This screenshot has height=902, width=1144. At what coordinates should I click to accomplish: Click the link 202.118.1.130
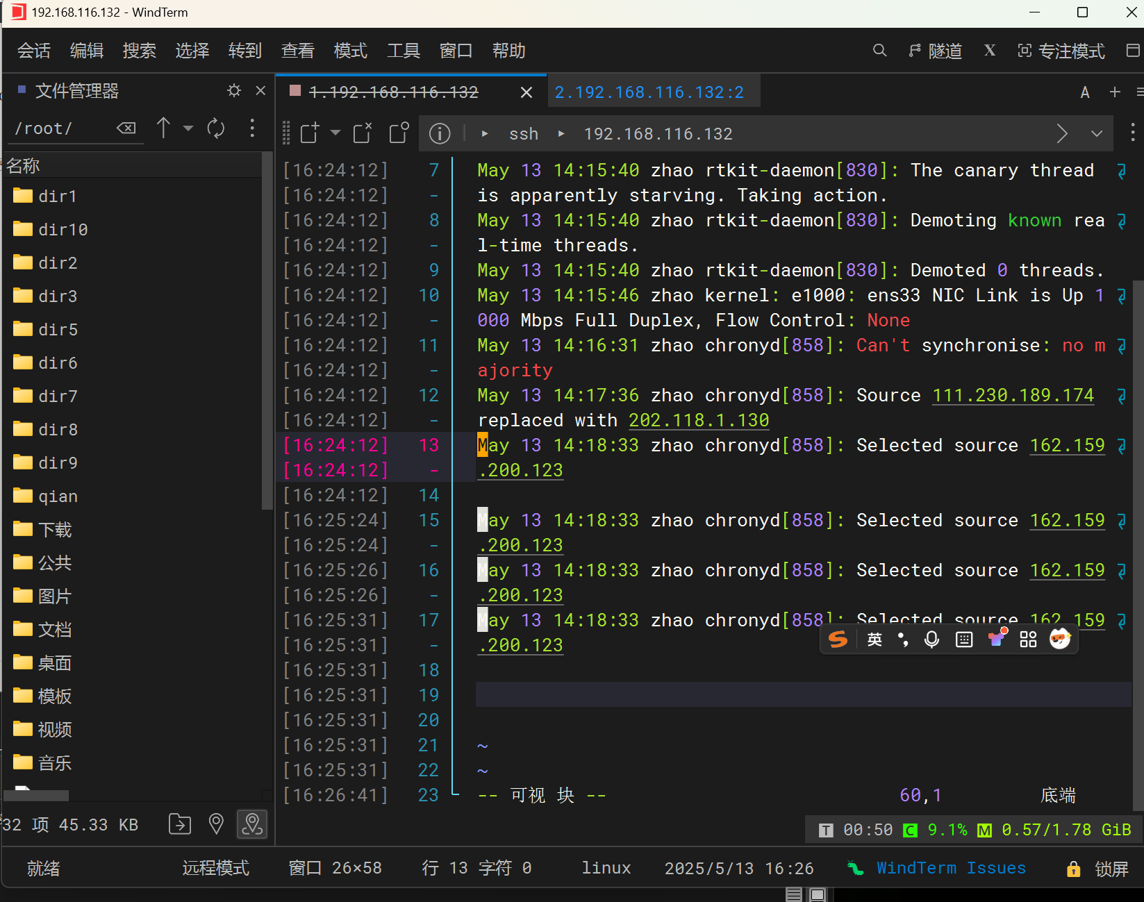coord(699,420)
